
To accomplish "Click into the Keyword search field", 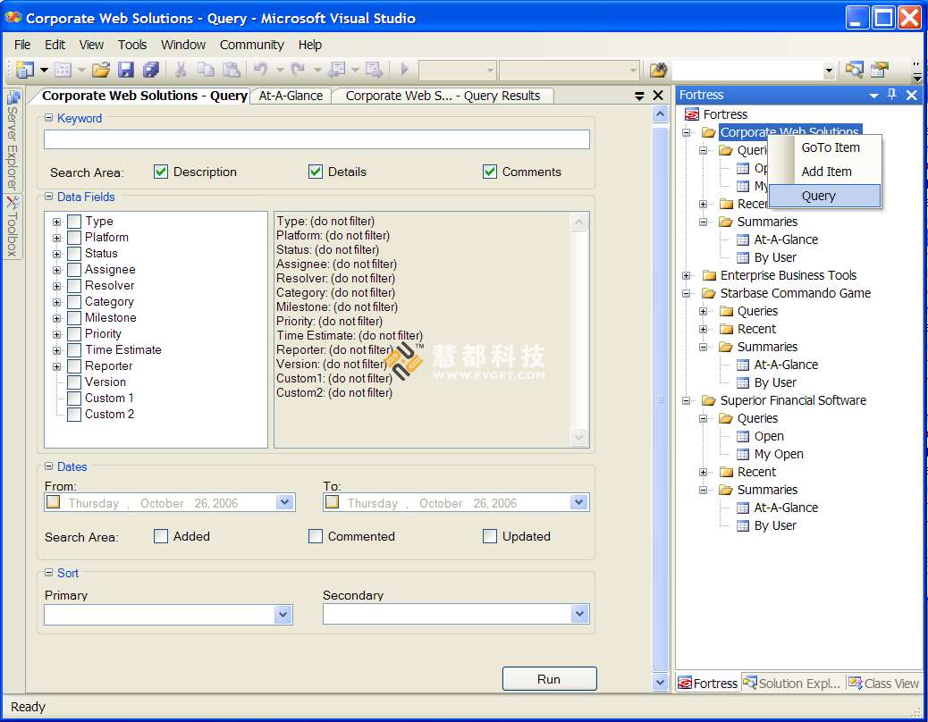I will tap(316, 139).
